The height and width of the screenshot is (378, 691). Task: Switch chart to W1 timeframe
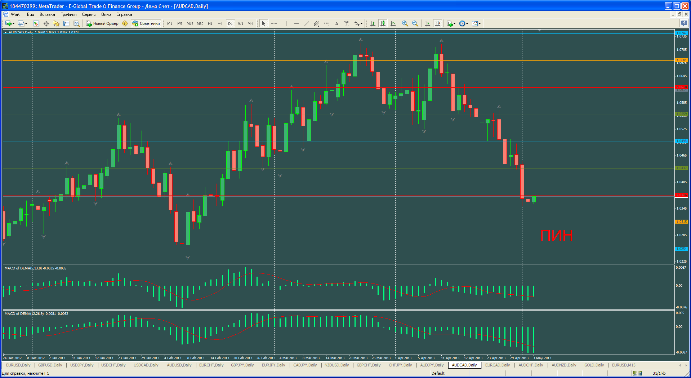pos(241,23)
